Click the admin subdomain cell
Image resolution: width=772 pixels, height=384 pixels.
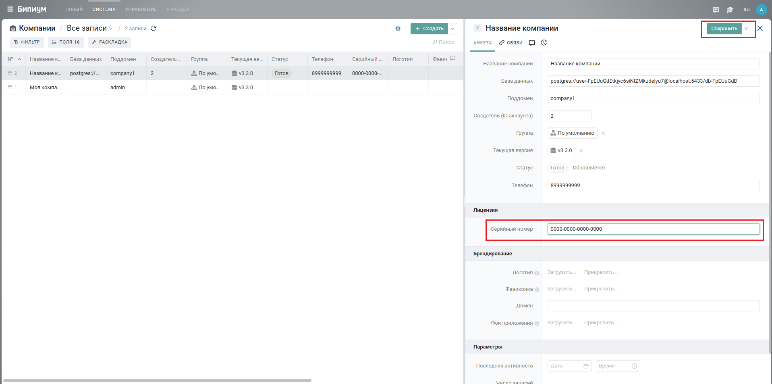coord(126,87)
